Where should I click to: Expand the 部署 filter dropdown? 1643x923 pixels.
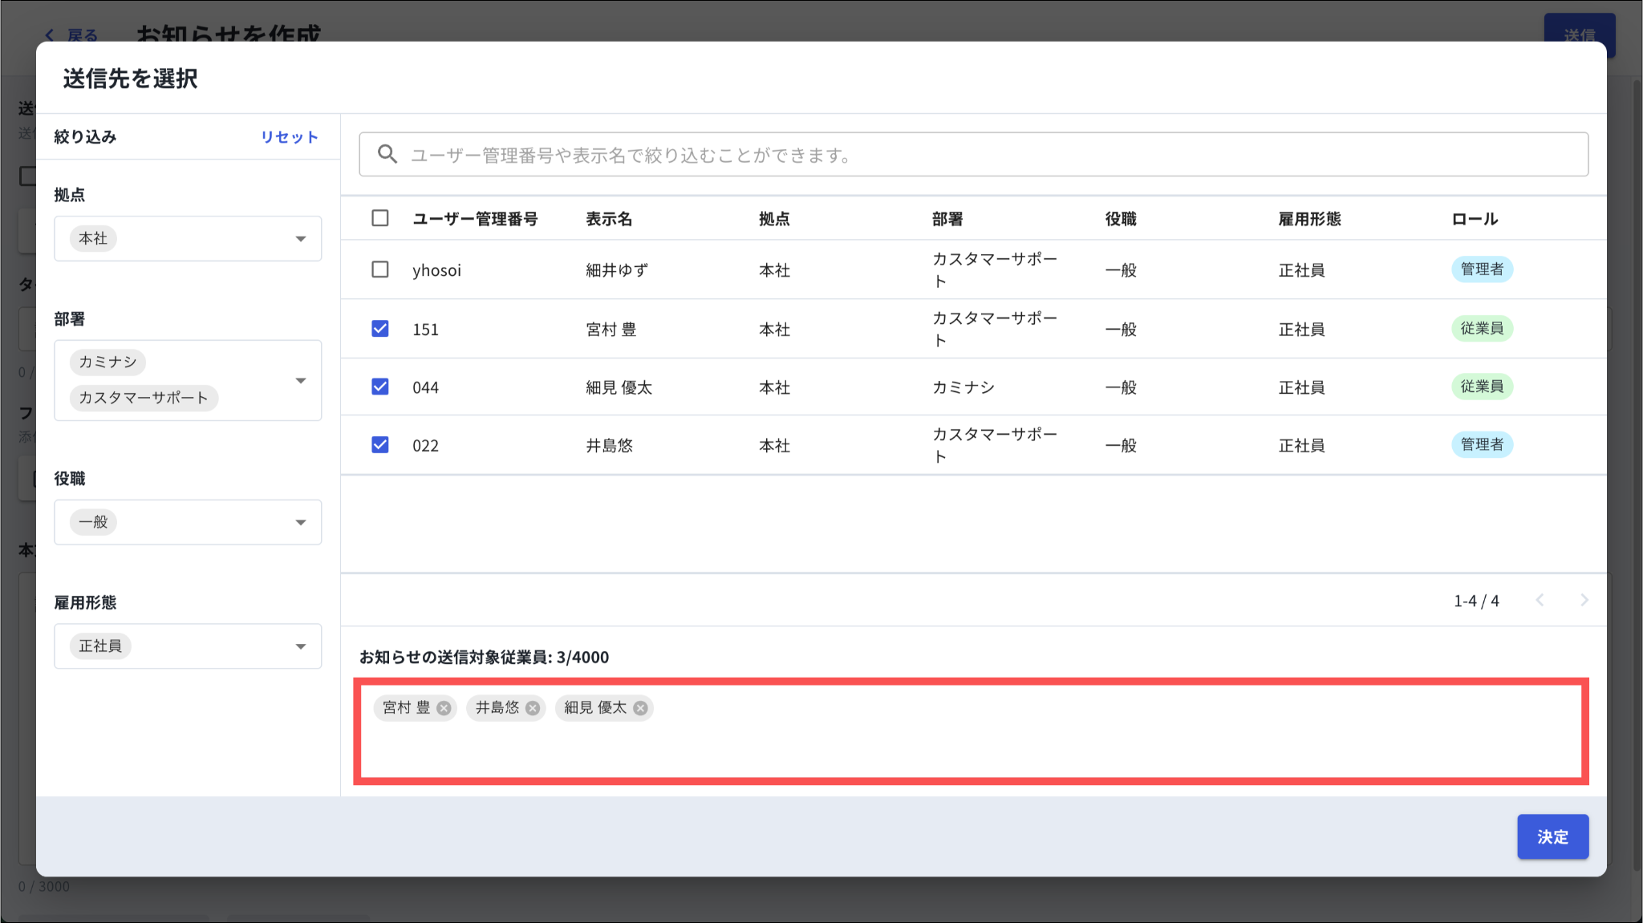301,380
